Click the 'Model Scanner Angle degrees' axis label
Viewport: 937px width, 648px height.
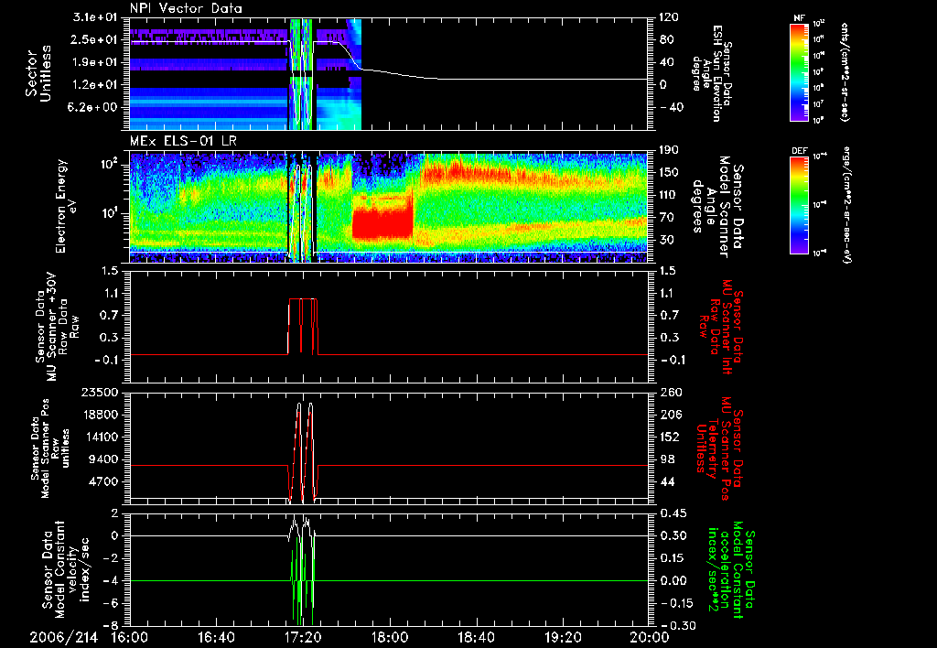717,207
